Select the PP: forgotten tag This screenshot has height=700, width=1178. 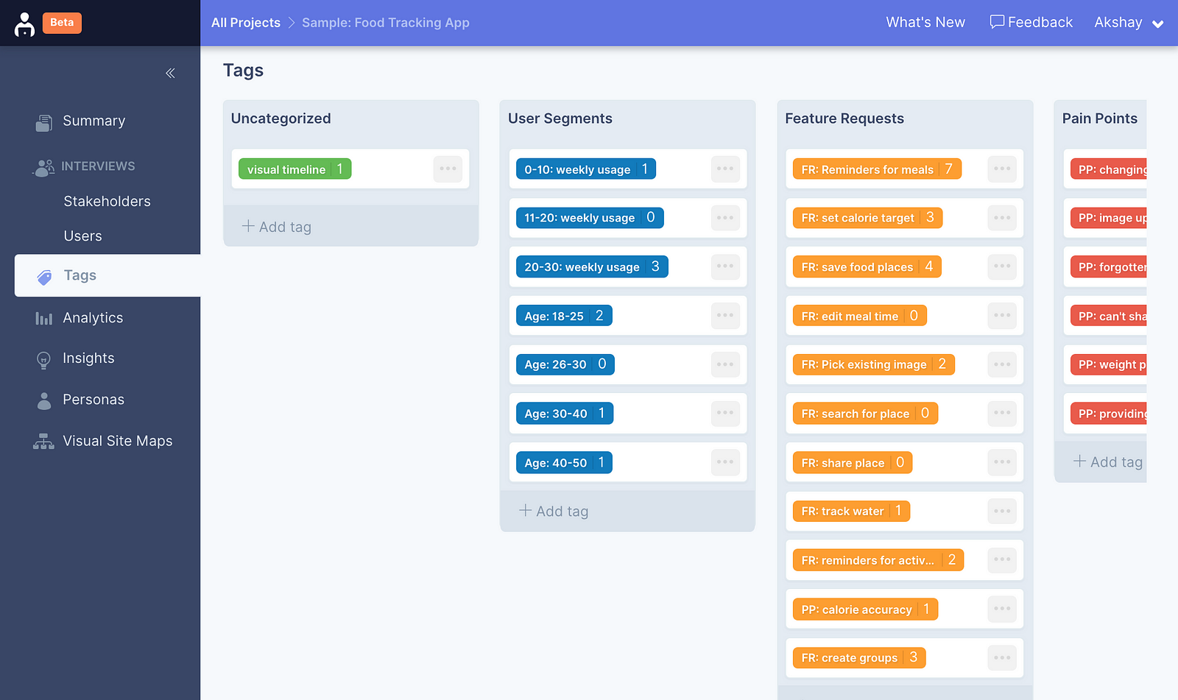1108,266
